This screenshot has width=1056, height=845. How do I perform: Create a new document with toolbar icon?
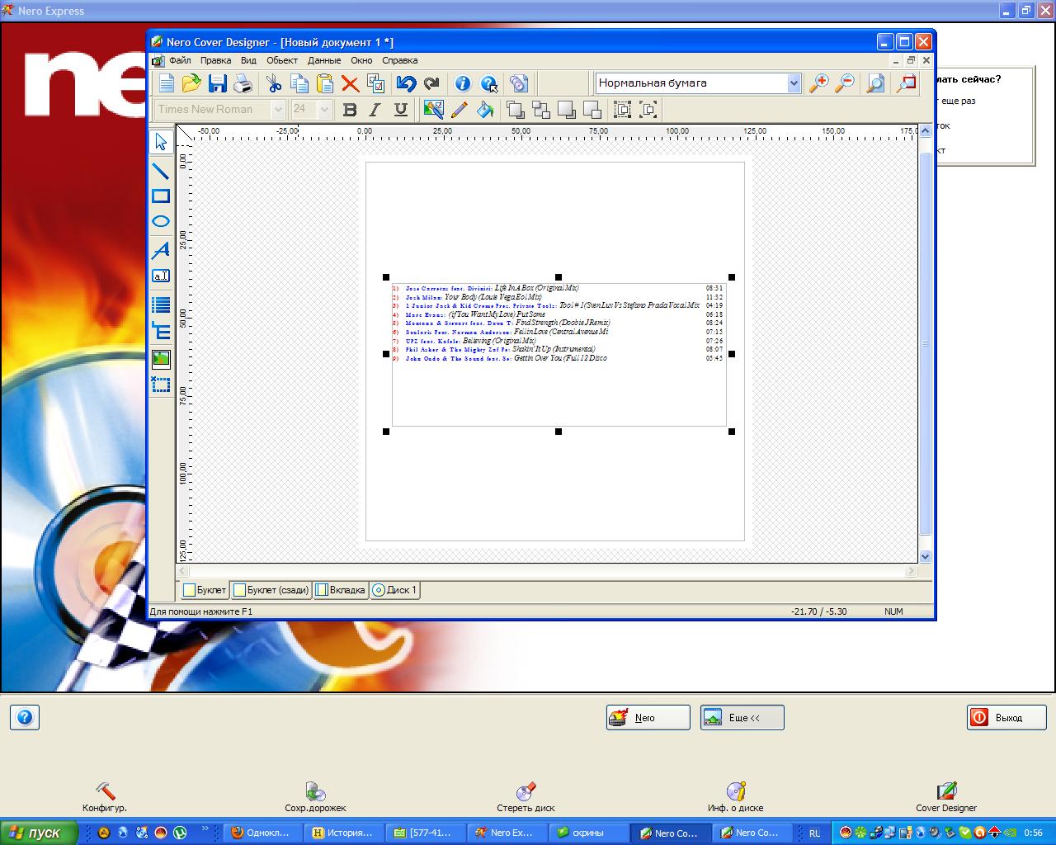point(167,83)
